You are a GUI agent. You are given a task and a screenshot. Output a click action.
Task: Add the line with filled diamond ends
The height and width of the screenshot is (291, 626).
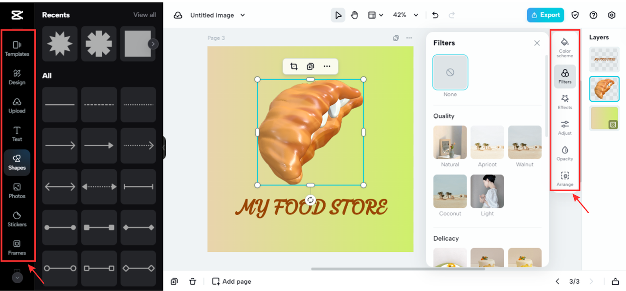pos(138,227)
